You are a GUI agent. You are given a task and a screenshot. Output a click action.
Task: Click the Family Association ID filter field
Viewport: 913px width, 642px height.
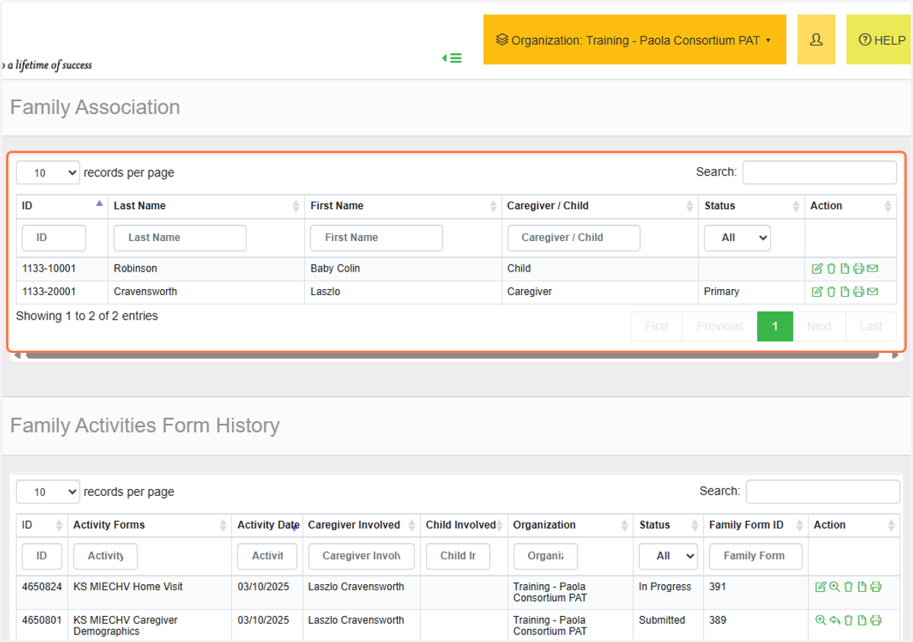point(54,238)
